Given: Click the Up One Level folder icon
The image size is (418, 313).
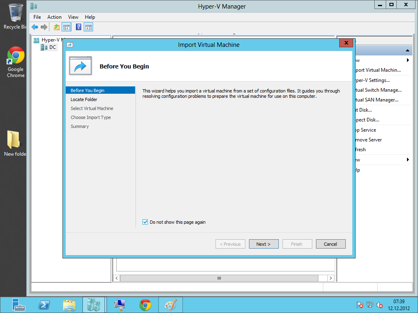Looking at the screenshot, I should pyautogui.click(x=56, y=27).
